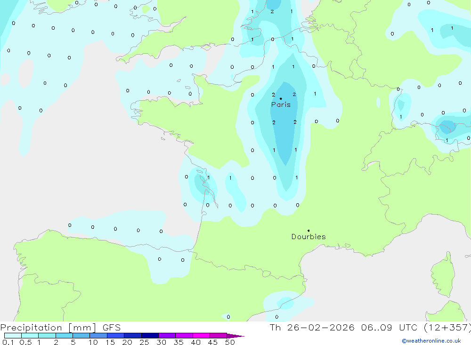Select the 40–45 mm magenta legend swatch
Screen dimensions: 471x345
point(201,336)
